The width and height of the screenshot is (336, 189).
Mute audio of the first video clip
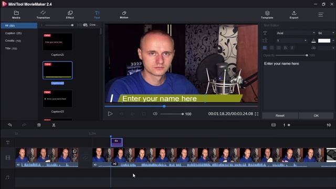tap(18, 165)
